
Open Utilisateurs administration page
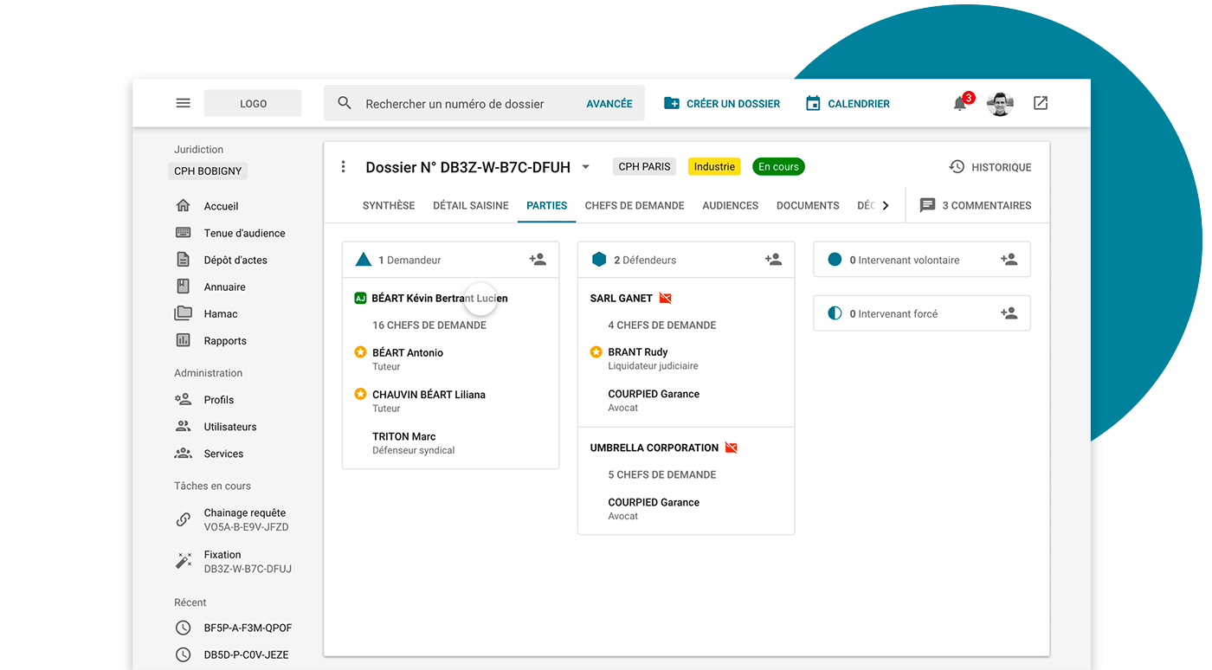click(216, 427)
